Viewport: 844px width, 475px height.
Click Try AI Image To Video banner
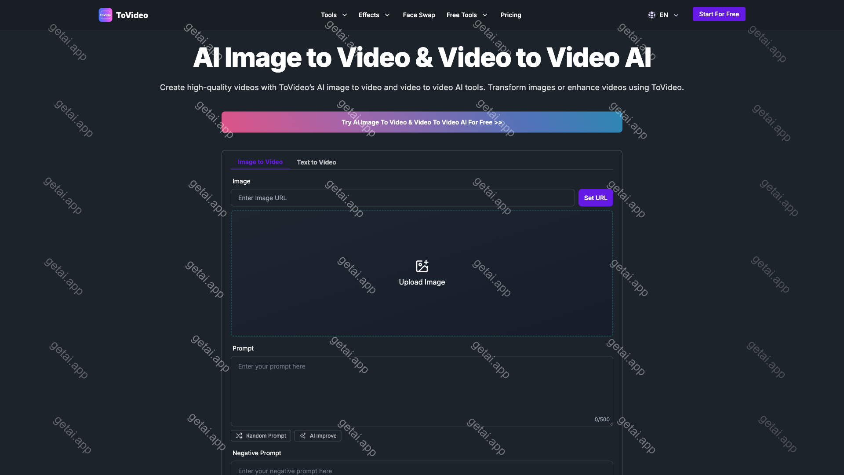[x=422, y=122]
